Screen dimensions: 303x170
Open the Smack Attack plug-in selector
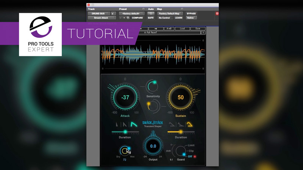click(102, 18)
